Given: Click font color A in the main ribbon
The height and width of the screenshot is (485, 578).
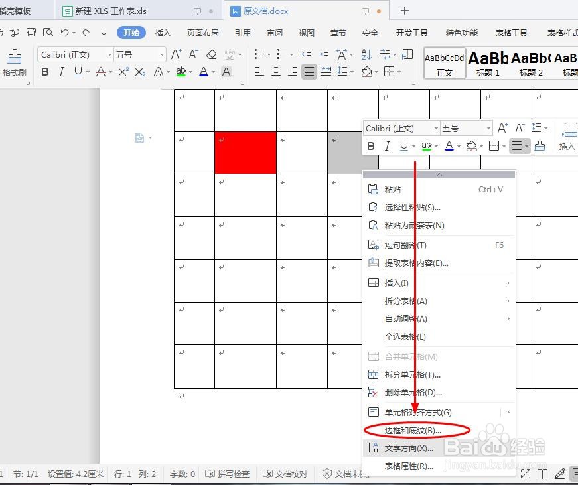Looking at the screenshot, I should [204, 72].
